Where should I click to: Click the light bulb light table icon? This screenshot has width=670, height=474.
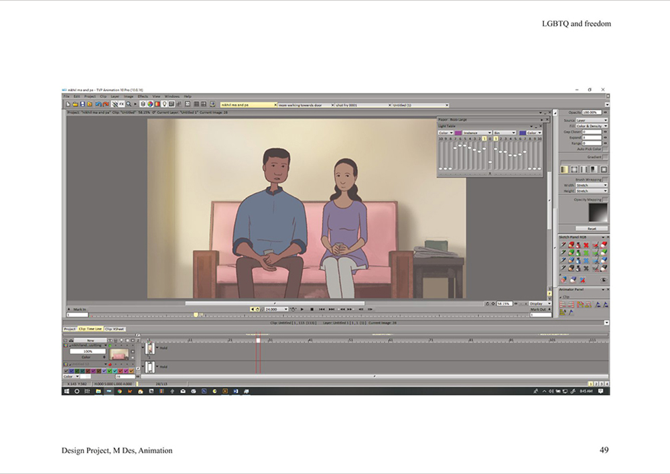[x=163, y=105]
